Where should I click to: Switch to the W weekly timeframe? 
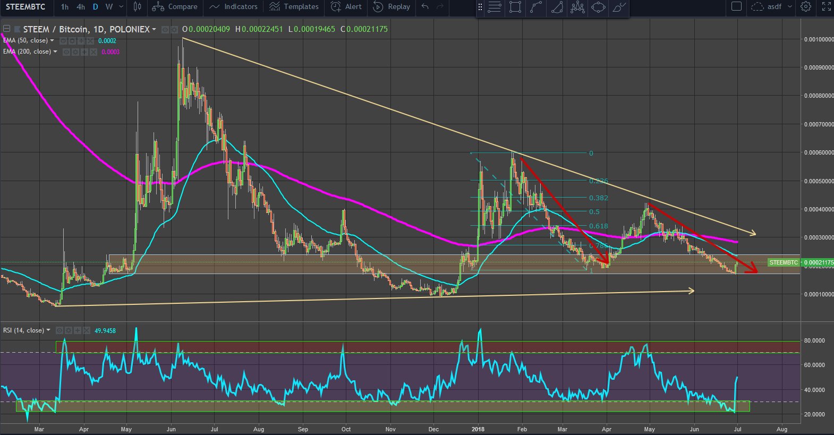(109, 7)
